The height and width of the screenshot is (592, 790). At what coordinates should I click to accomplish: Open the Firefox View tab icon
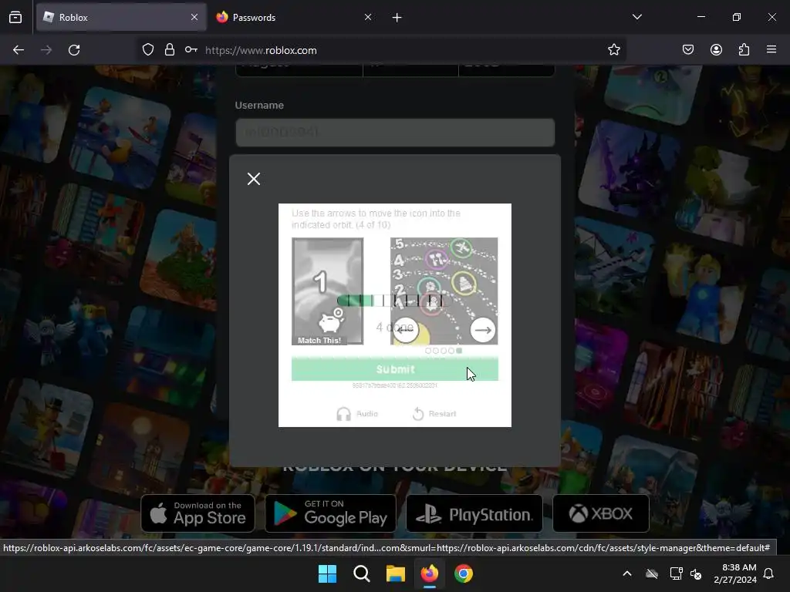(15, 17)
